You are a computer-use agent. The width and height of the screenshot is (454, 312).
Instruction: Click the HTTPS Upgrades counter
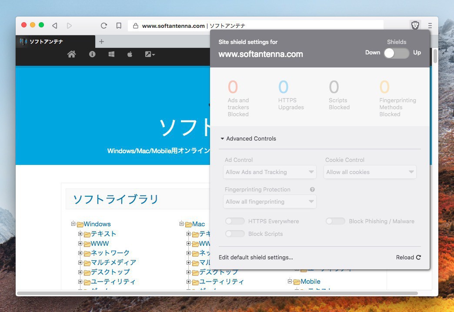[x=291, y=95]
